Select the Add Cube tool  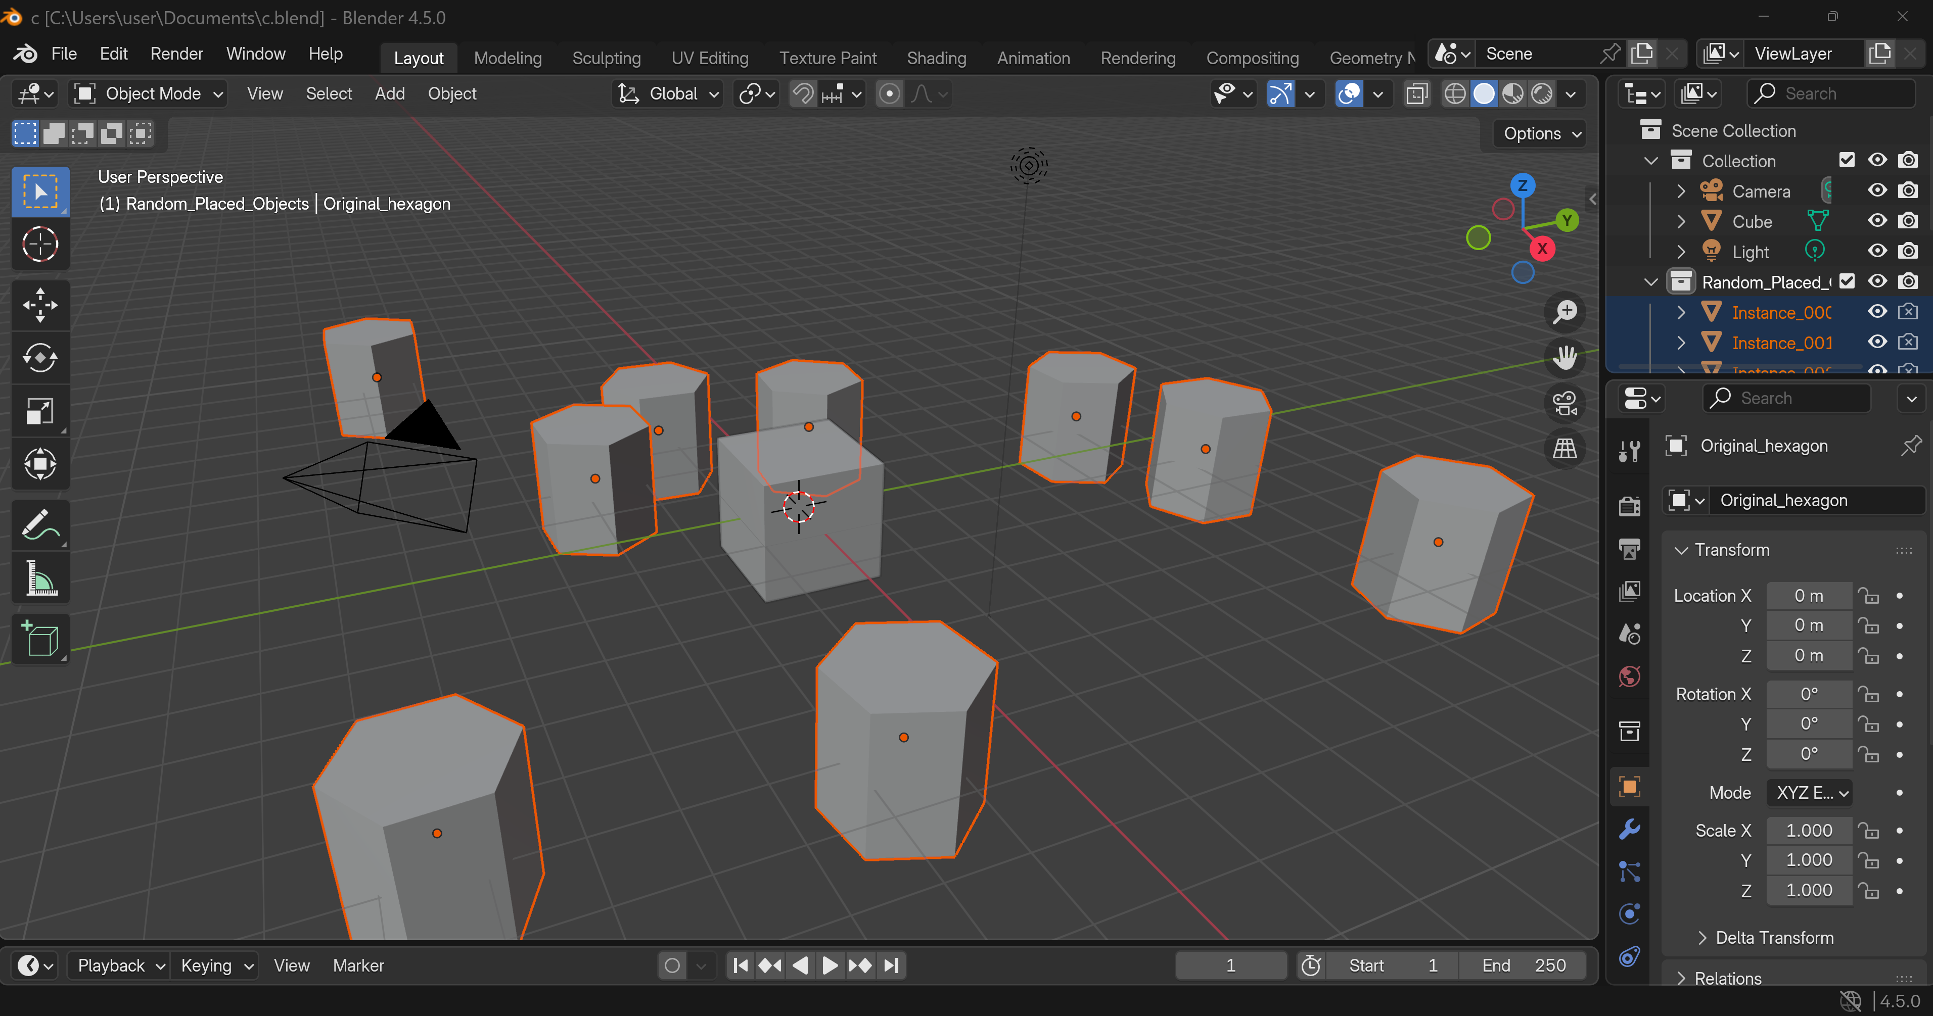pos(40,639)
